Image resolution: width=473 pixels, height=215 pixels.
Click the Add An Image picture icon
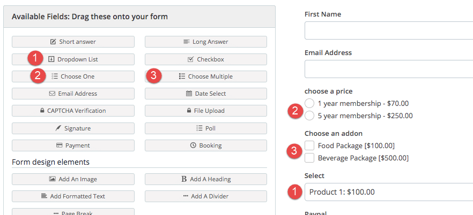click(52, 179)
